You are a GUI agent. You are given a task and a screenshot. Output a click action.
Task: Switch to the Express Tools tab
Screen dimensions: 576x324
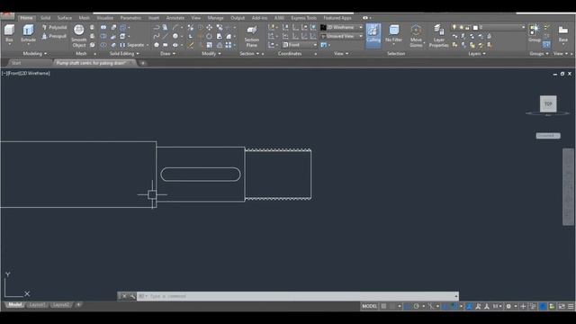pyautogui.click(x=304, y=18)
